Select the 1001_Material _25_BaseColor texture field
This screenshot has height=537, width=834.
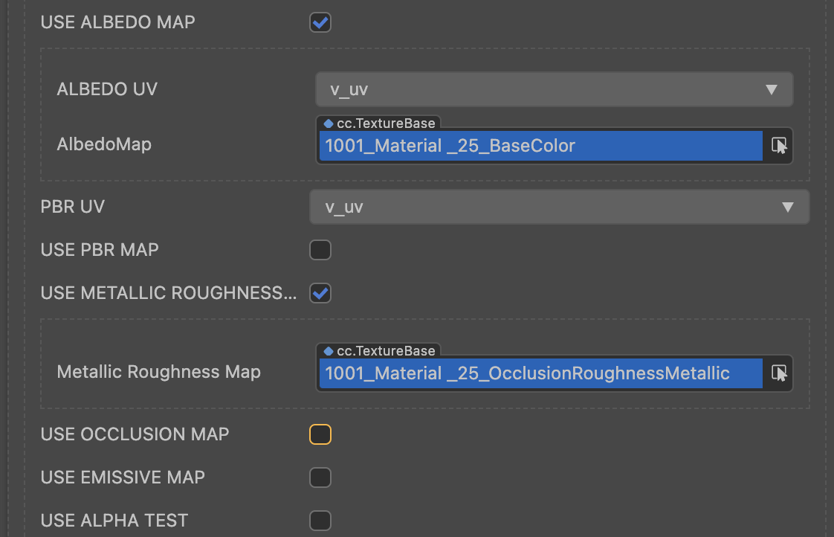click(540, 146)
